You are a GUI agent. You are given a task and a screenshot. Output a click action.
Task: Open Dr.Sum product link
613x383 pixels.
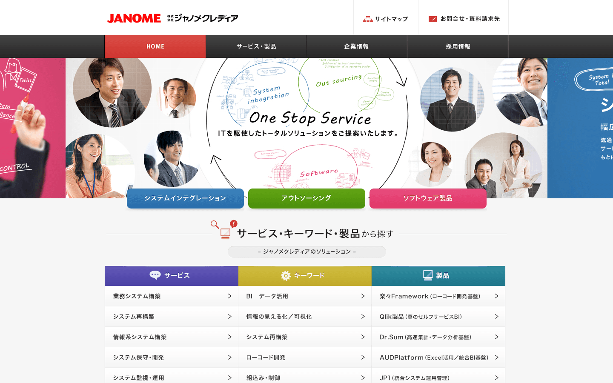click(438, 337)
